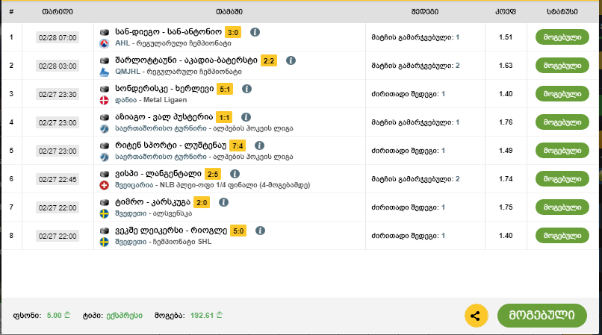
Task: Click the შედეგი column header
Action: (425, 12)
